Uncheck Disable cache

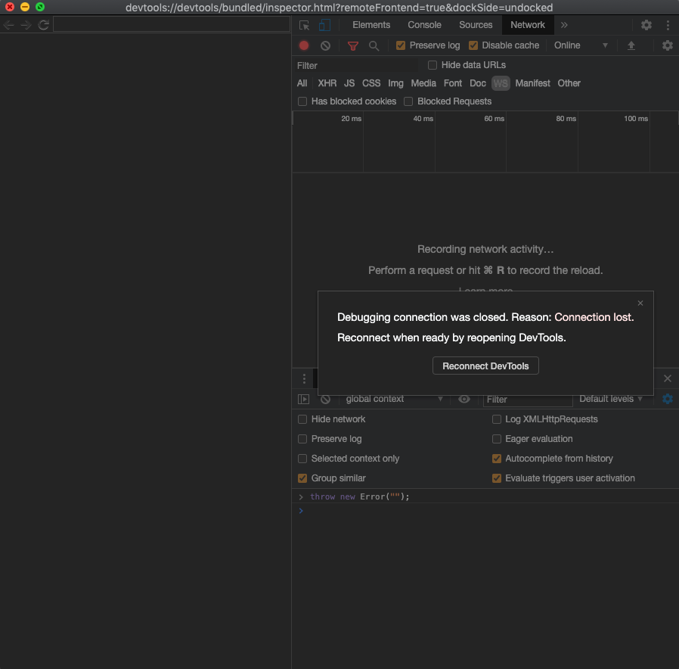click(x=473, y=45)
